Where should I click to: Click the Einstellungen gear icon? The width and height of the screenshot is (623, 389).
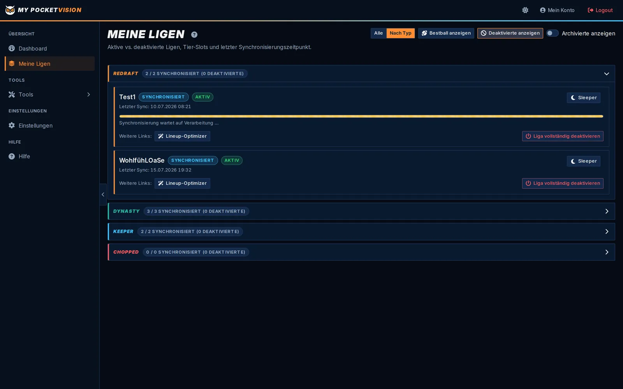pos(12,125)
